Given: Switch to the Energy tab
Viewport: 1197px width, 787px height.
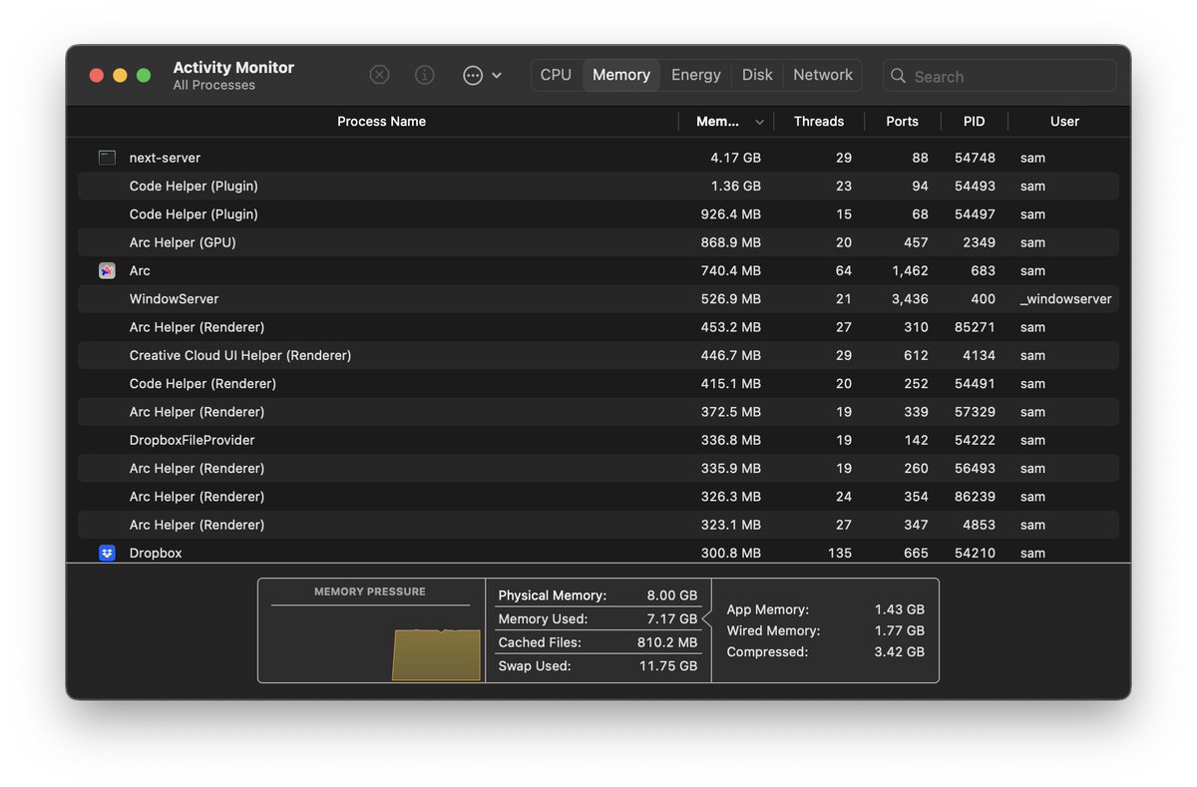Looking at the screenshot, I should (x=696, y=75).
